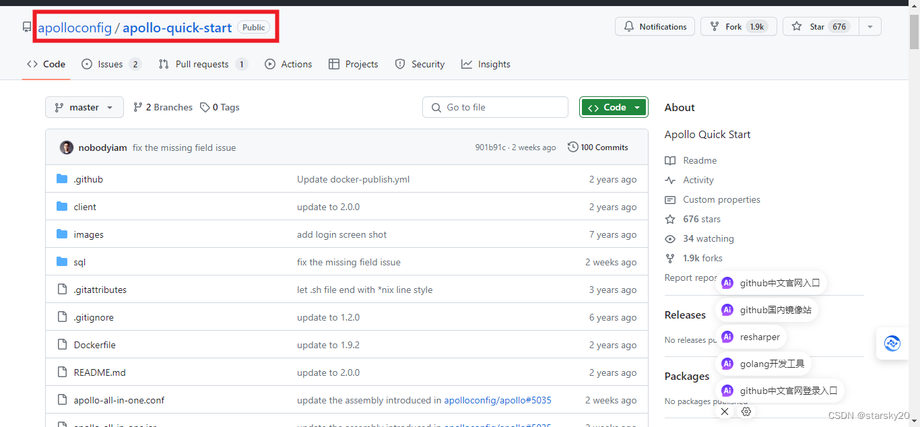
Task: Open the .gitattributes file
Action: click(x=100, y=290)
